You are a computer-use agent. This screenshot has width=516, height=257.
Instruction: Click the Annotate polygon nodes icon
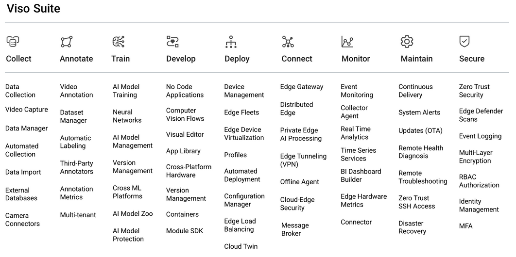pos(67,42)
